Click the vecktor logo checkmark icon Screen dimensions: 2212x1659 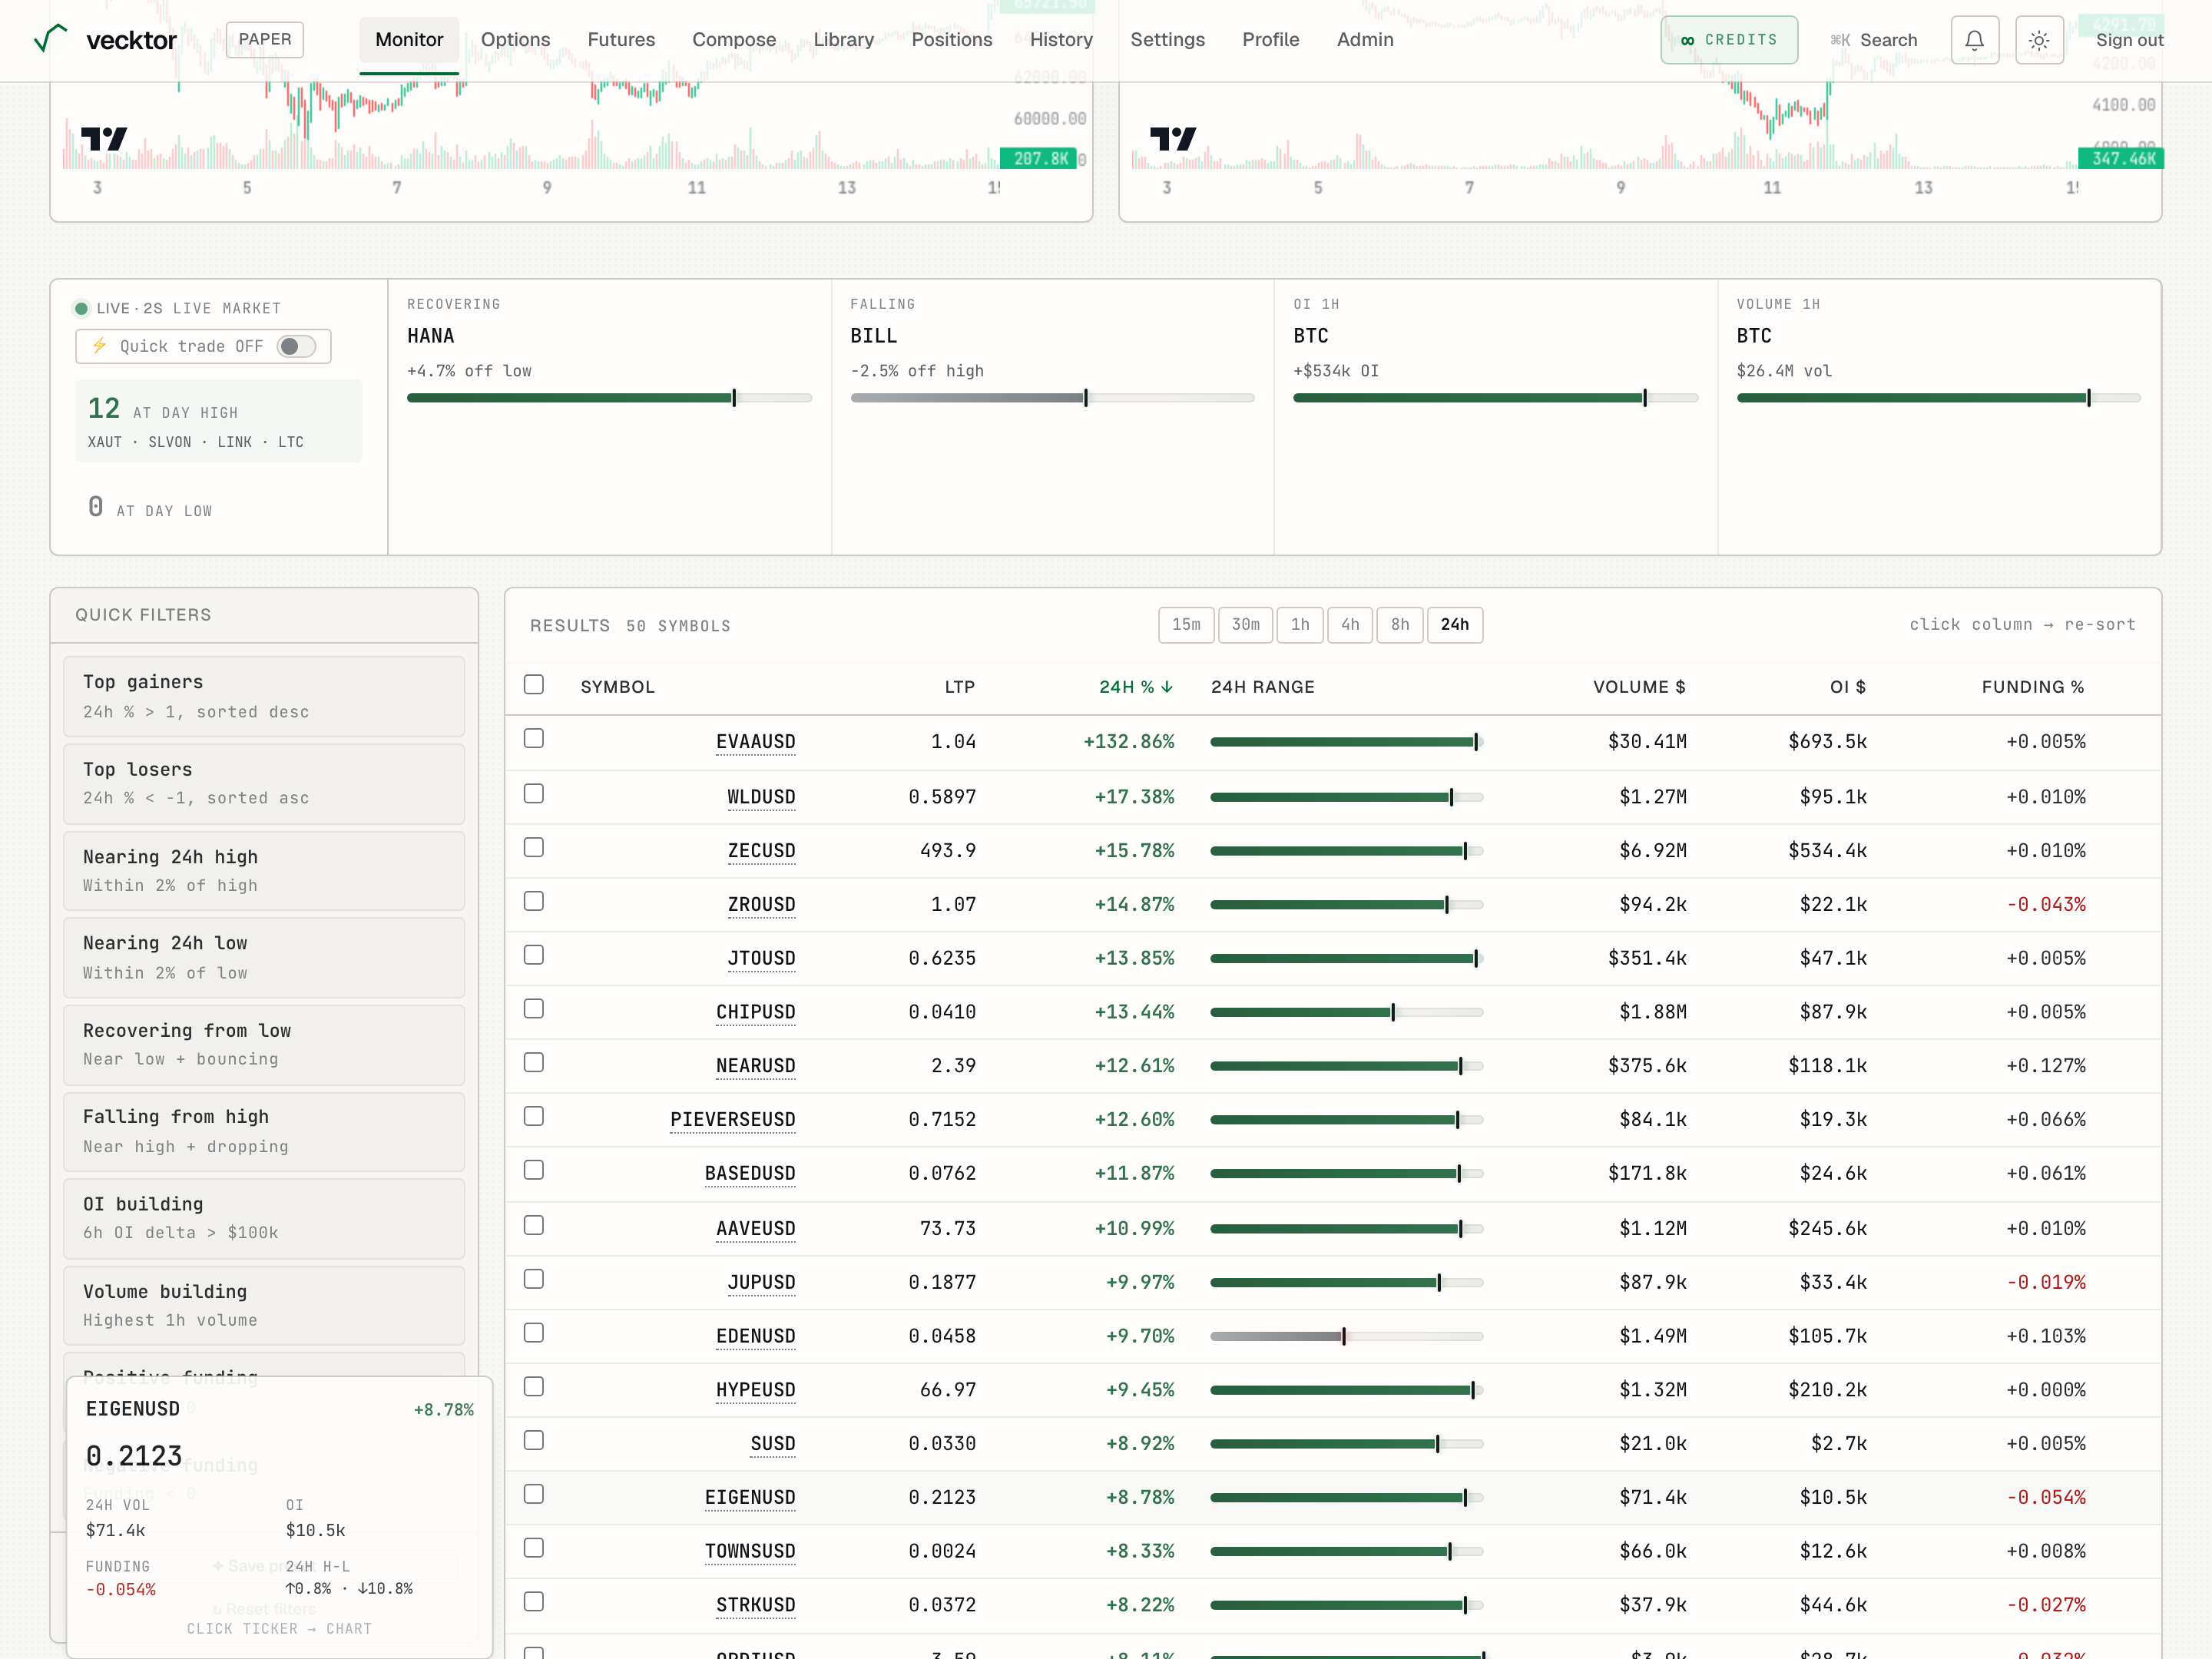(50, 39)
